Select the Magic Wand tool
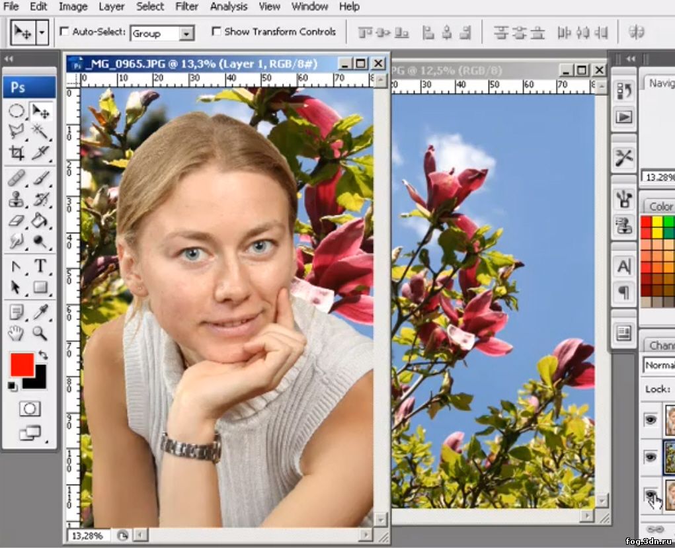Screen dimensions: 675x548 40,132
